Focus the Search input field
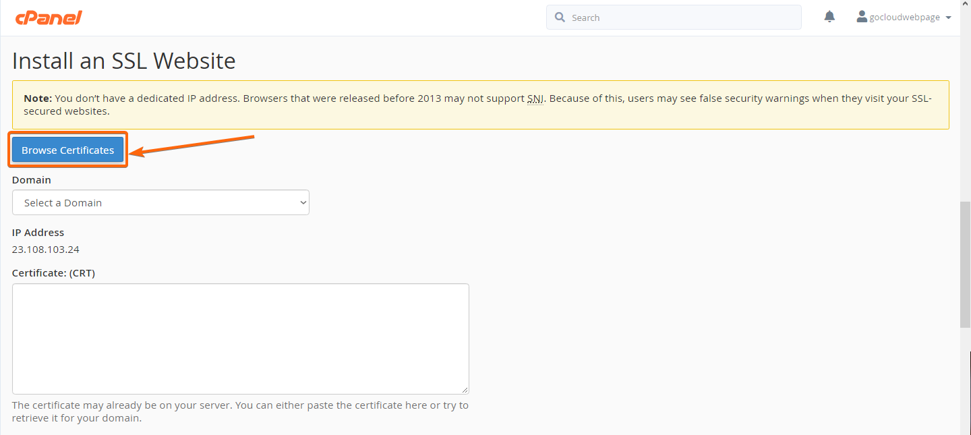The width and height of the screenshot is (971, 435). [x=674, y=18]
